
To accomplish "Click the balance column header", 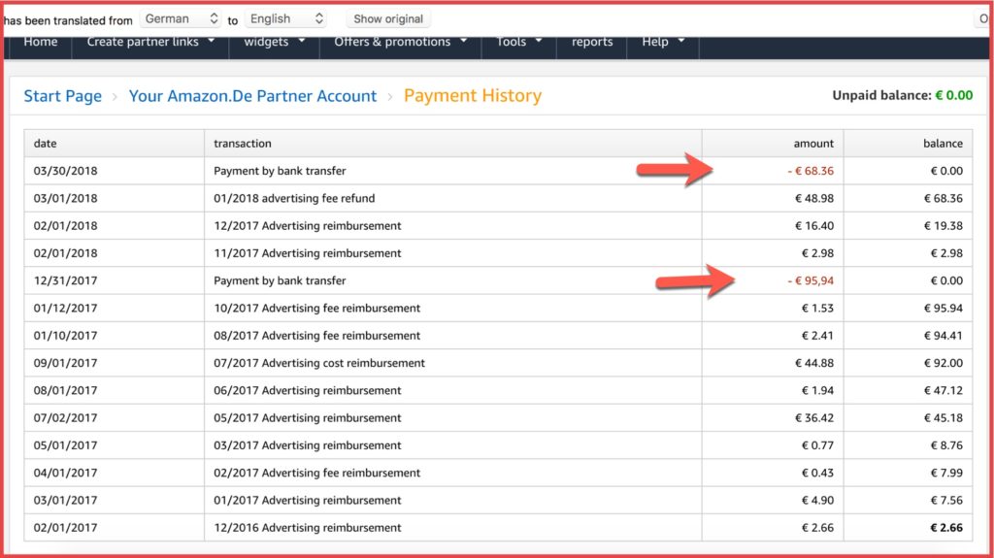I will point(908,144).
